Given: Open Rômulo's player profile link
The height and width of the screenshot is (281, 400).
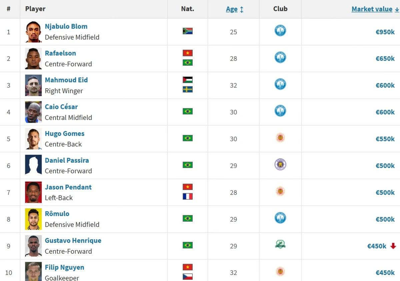Looking at the screenshot, I should pos(57,214).
